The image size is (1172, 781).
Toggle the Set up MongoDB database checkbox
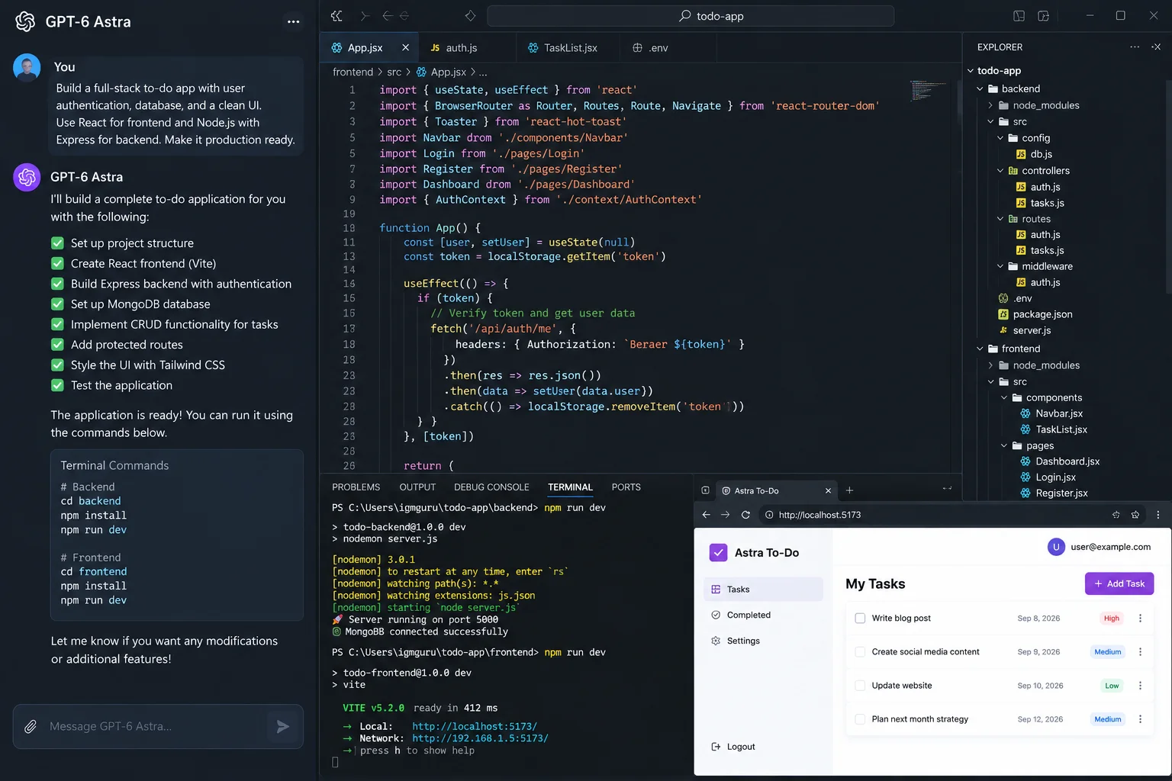pos(57,304)
